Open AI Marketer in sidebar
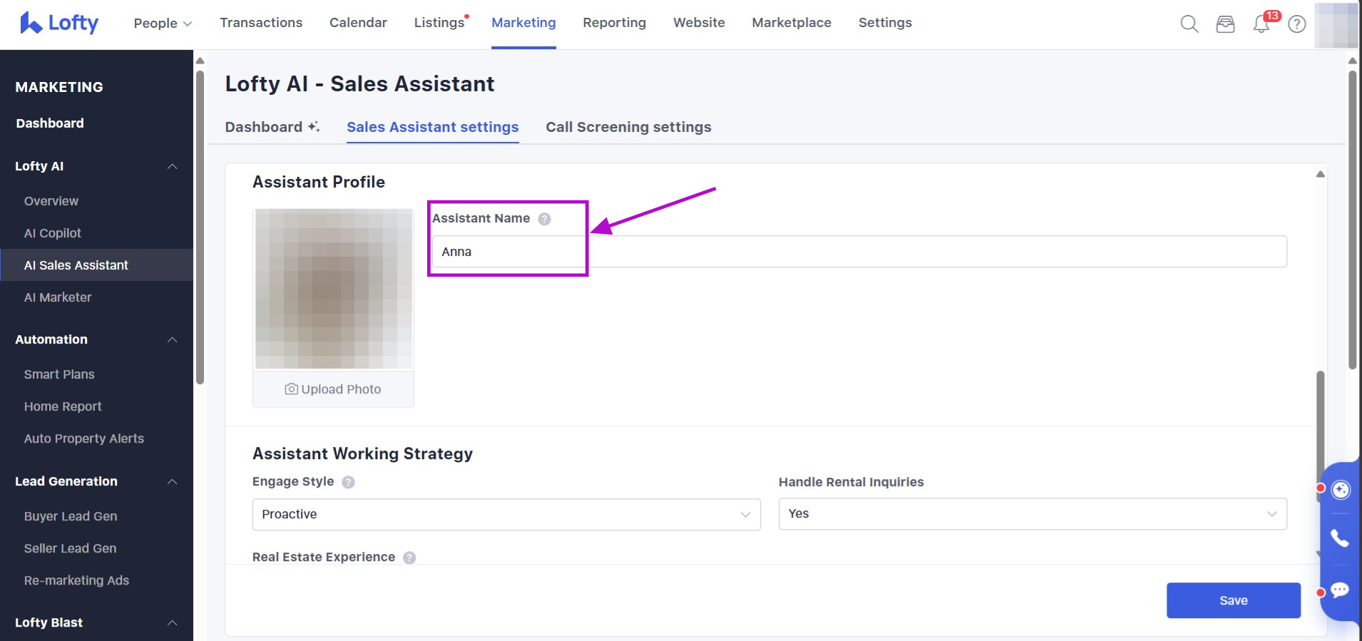Image resolution: width=1362 pixels, height=641 pixels. pyautogui.click(x=58, y=297)
